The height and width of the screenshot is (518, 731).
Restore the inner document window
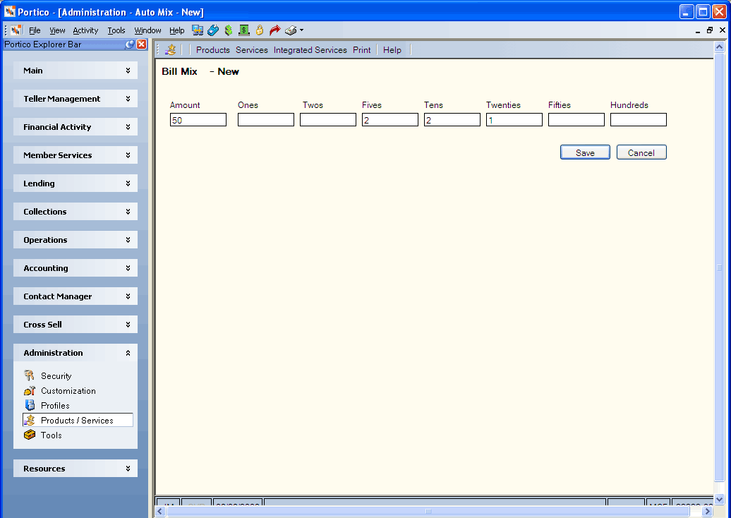click(x=710, y=30)
